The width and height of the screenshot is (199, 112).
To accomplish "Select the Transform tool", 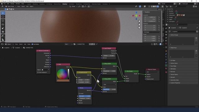I will tap(3, 32).
